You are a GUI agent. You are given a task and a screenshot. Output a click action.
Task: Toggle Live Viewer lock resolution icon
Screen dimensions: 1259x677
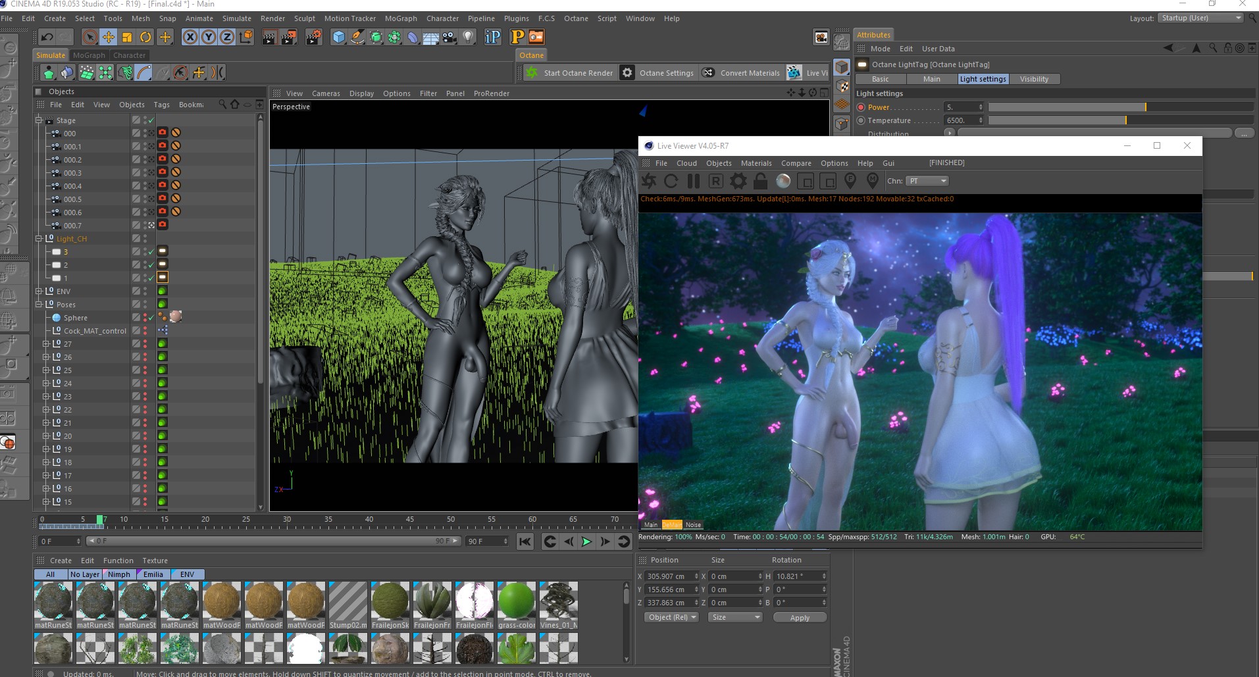coord(760,181)
